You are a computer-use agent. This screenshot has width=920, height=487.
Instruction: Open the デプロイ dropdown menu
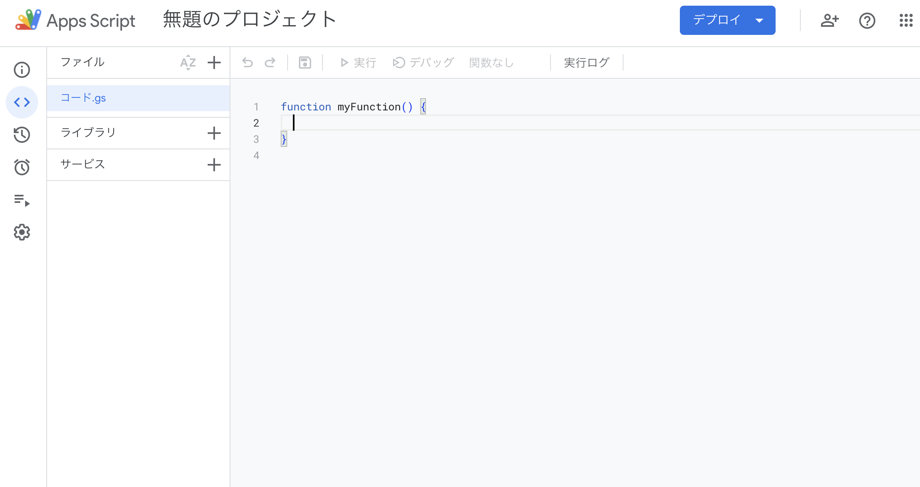[759, 20]
